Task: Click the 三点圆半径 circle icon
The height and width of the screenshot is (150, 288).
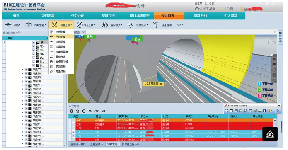Action: coord(52,61)
